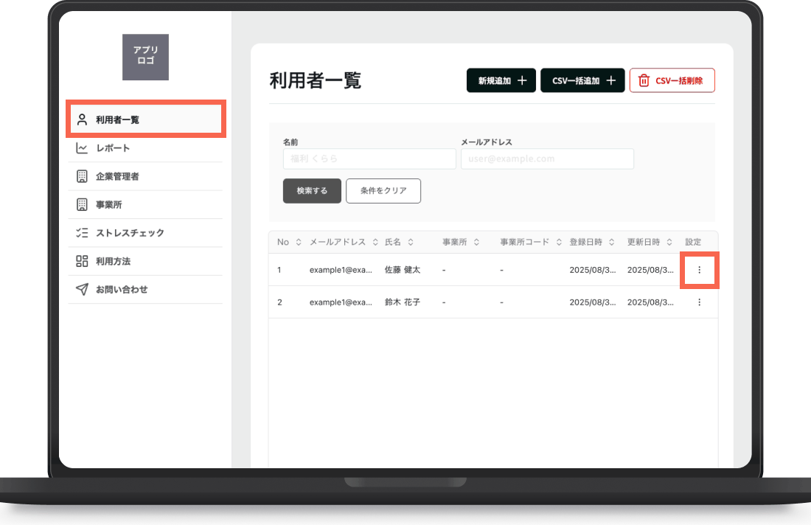This screenshot has width=811, height=525.
Task: Click the 利用方法 grid icon
Action: (82, 261)
